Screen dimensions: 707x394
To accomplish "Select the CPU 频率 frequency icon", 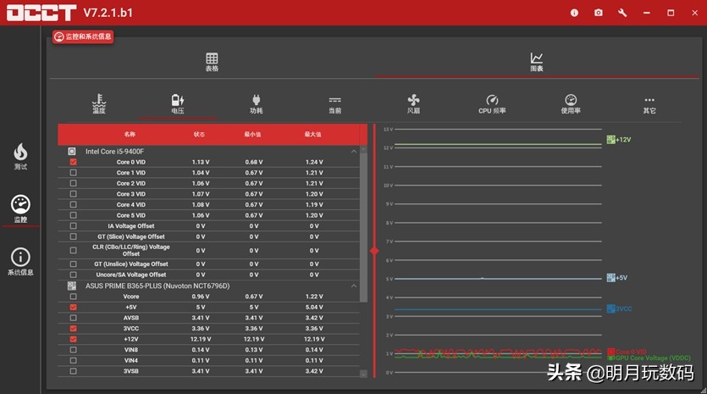I will pyautogui.click(x=492, y=103).
